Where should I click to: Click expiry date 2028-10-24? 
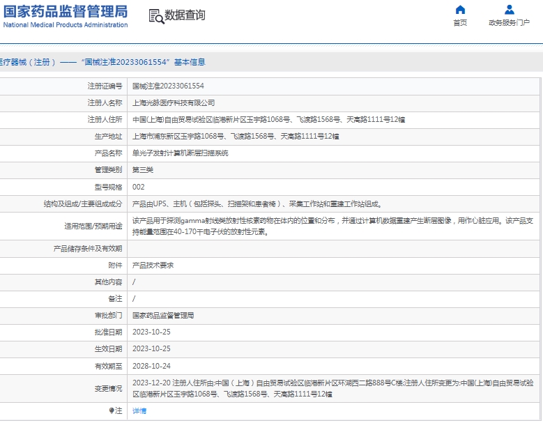pos(151,367)
